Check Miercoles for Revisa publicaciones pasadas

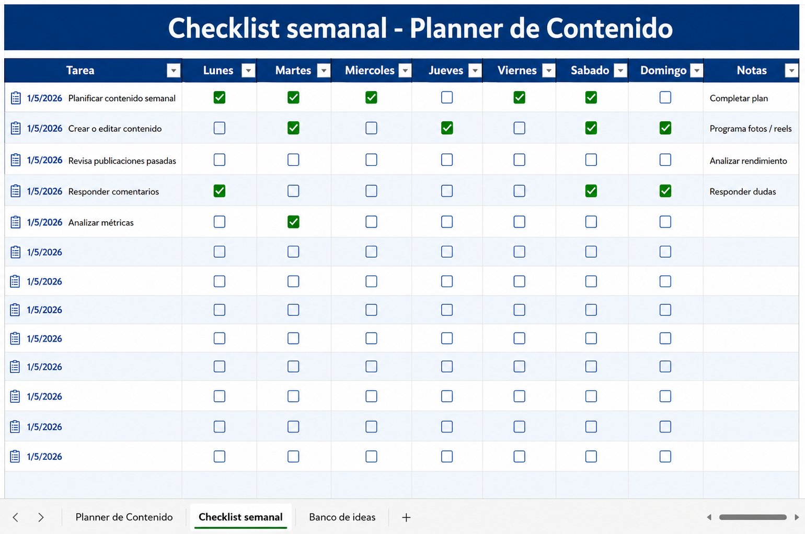(371, 160)
